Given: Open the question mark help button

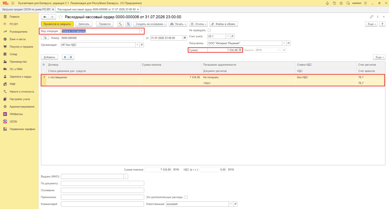Looking at the screenshot, I should coord(382,24).
